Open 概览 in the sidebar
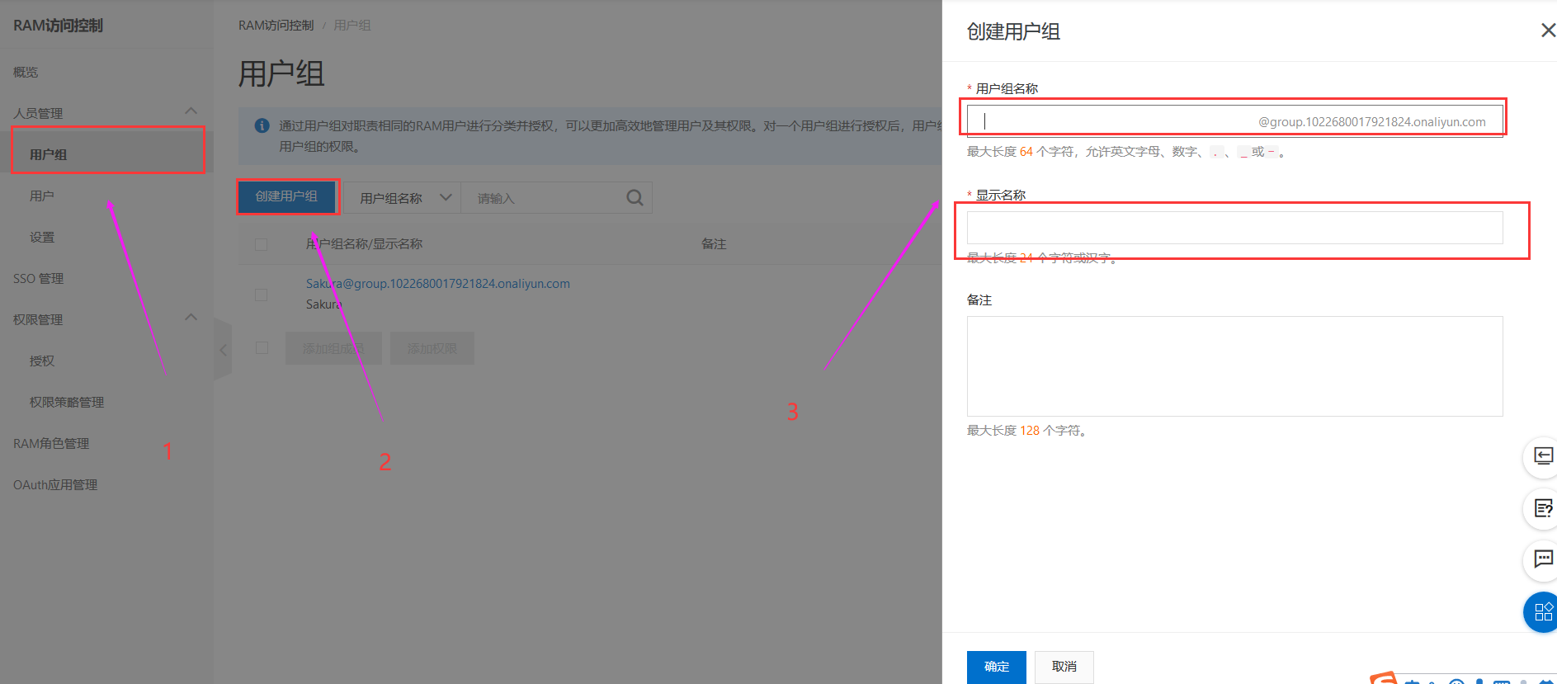This screenshot has height=684, width=1557. (26, 73)
